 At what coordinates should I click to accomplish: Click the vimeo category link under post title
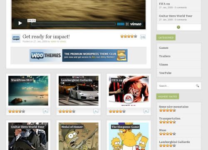pos(63,41)
